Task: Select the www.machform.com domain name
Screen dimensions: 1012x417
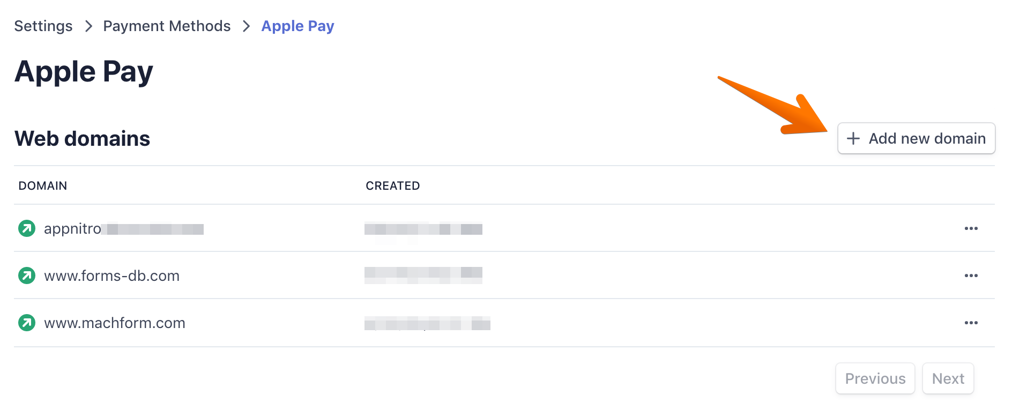Action: (x=115, y=323)
